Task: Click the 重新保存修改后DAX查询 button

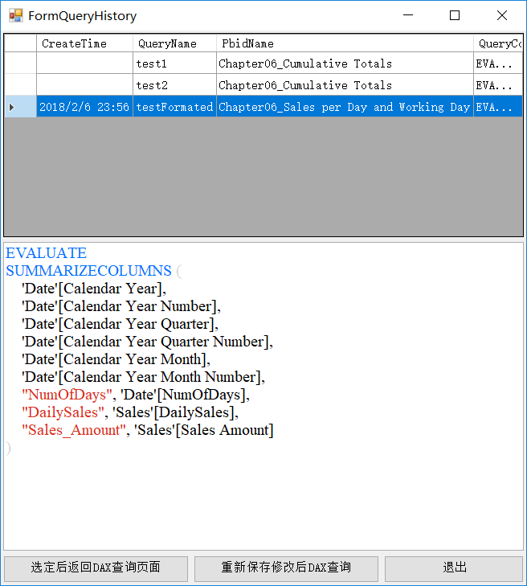Action: coord(286,568)
